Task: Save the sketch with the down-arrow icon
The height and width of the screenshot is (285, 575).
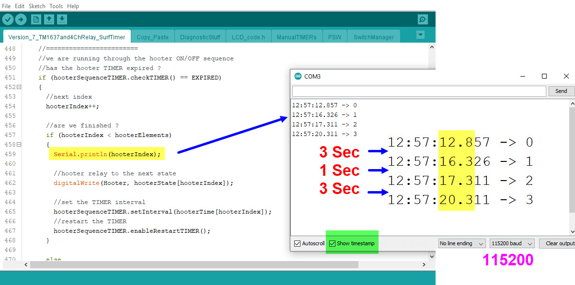Action: 62,19
